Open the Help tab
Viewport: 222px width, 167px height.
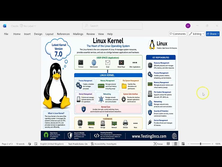coord(110,34)
